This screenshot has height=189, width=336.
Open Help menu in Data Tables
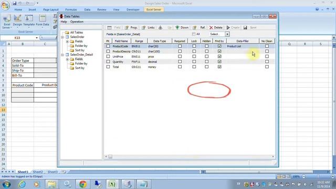[x=64, y=22]
